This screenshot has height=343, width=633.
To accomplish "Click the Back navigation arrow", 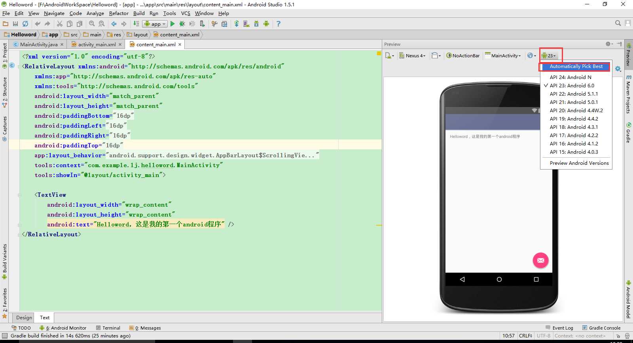I will click(x=114, y=24).
